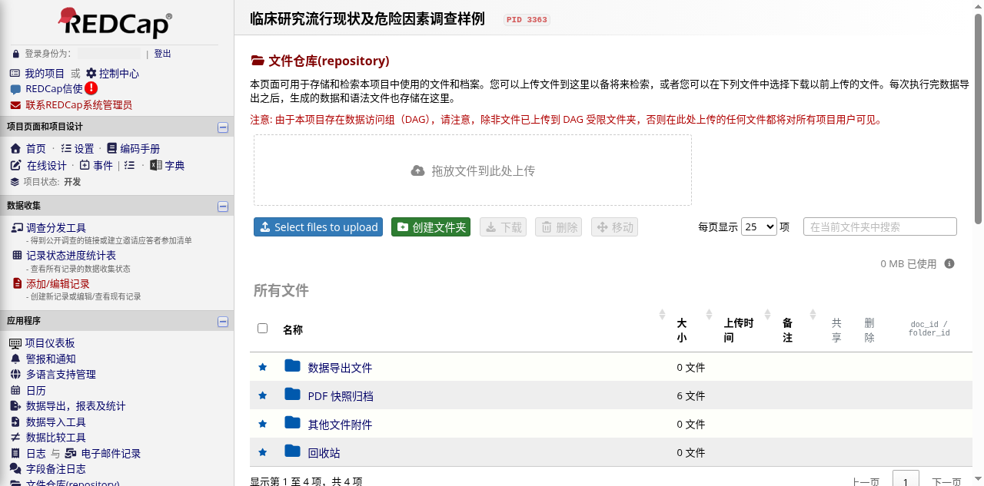Open the 其他文件附件 folder link
Image resolution: width=984 pixels, height=486 pixels.
340,425
